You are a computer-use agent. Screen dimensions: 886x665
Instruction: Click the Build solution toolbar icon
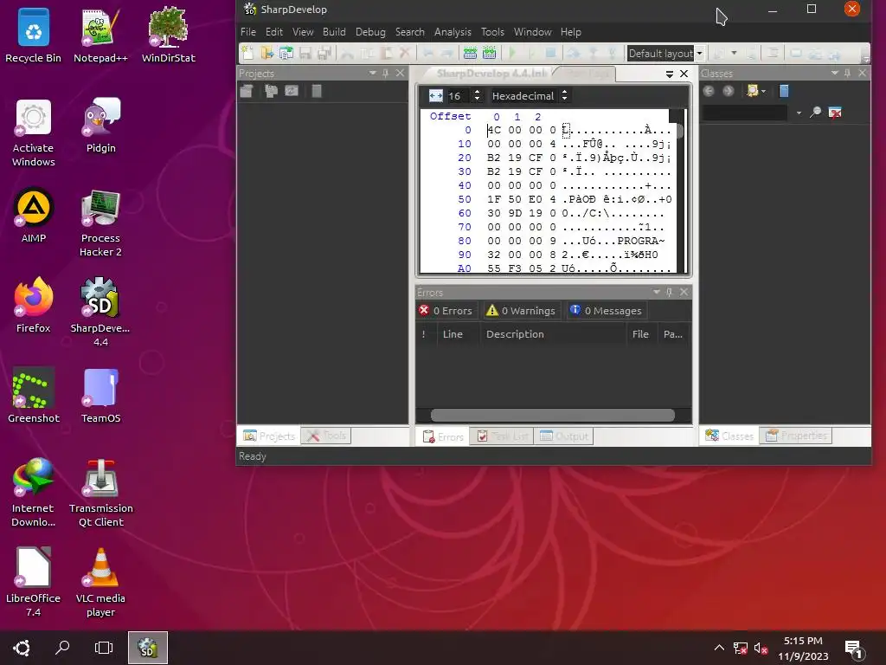pos(470,53)
